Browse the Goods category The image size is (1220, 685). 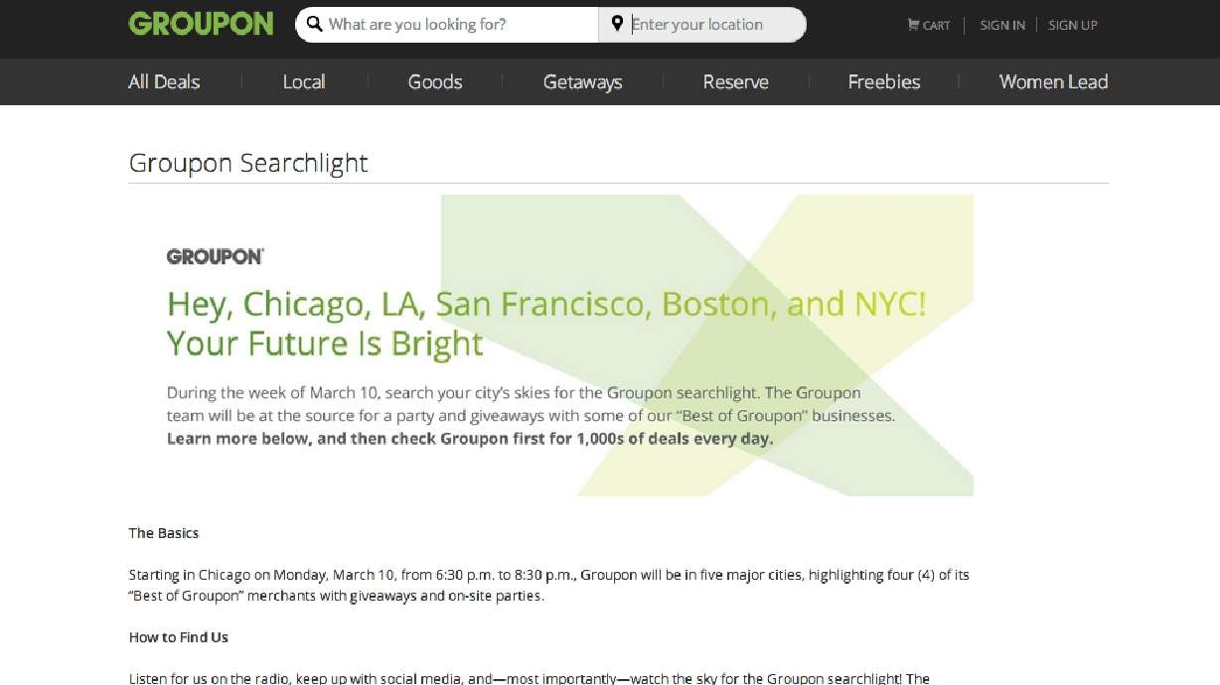click(x=435, y=81)
